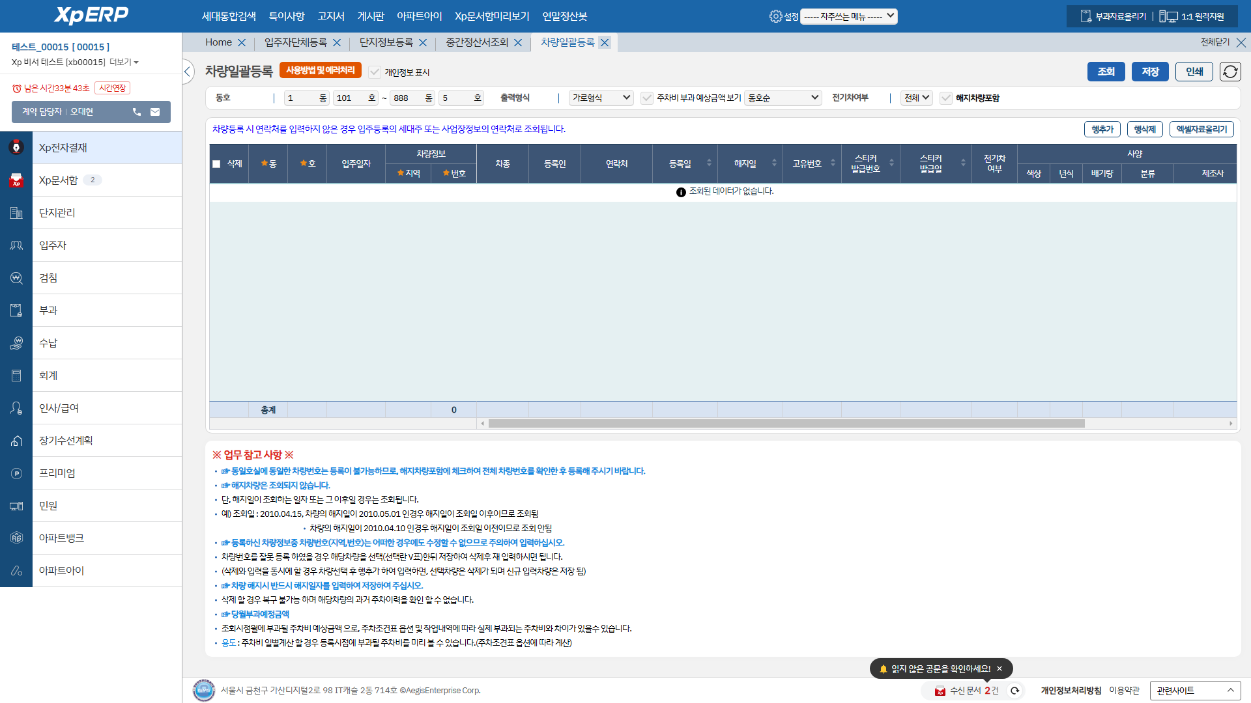Open the 전기차여부 전체 dropdown
The height and width of the screenshot is (703, 1251).
click(x=916, y=97)
